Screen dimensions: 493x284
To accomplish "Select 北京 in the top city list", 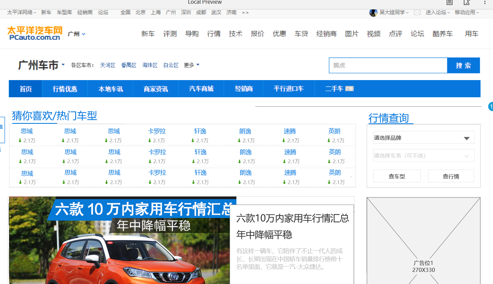I will pyautogui.click(x=141, y=12).
